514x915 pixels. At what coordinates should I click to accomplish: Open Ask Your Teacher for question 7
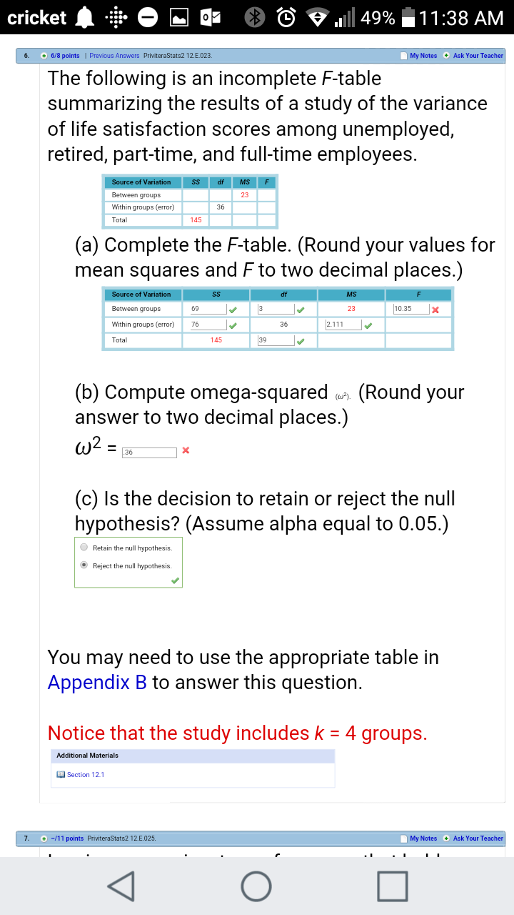[478, 838]
